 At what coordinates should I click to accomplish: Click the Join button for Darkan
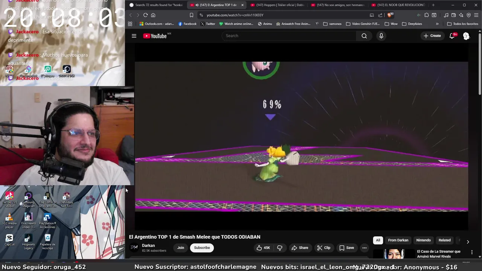click(181, 248)
